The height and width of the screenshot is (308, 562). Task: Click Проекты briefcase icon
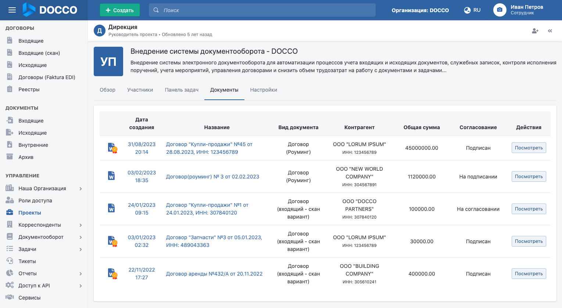pos(10,212)
